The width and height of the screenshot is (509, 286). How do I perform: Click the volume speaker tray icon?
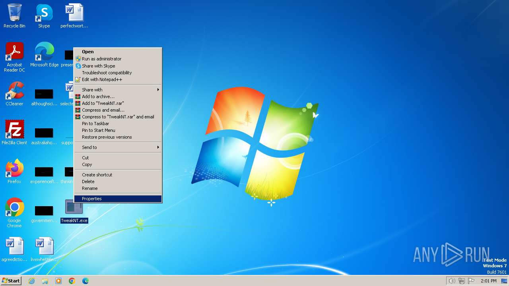[x=452, y=281]
